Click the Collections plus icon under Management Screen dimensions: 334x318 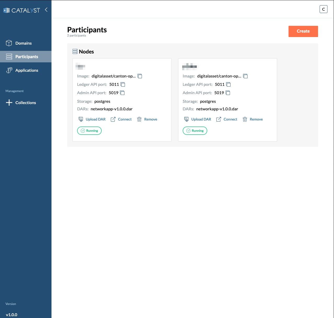[x=9, y=103]
